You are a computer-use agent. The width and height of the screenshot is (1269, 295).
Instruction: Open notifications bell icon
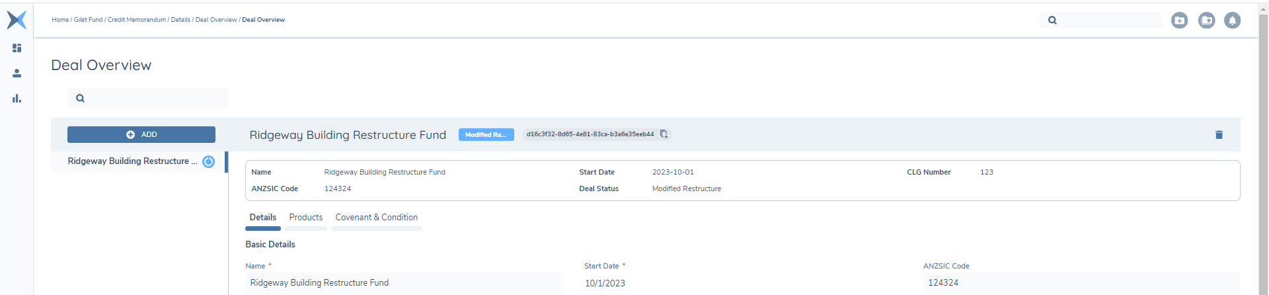[x=1232, y=21]
